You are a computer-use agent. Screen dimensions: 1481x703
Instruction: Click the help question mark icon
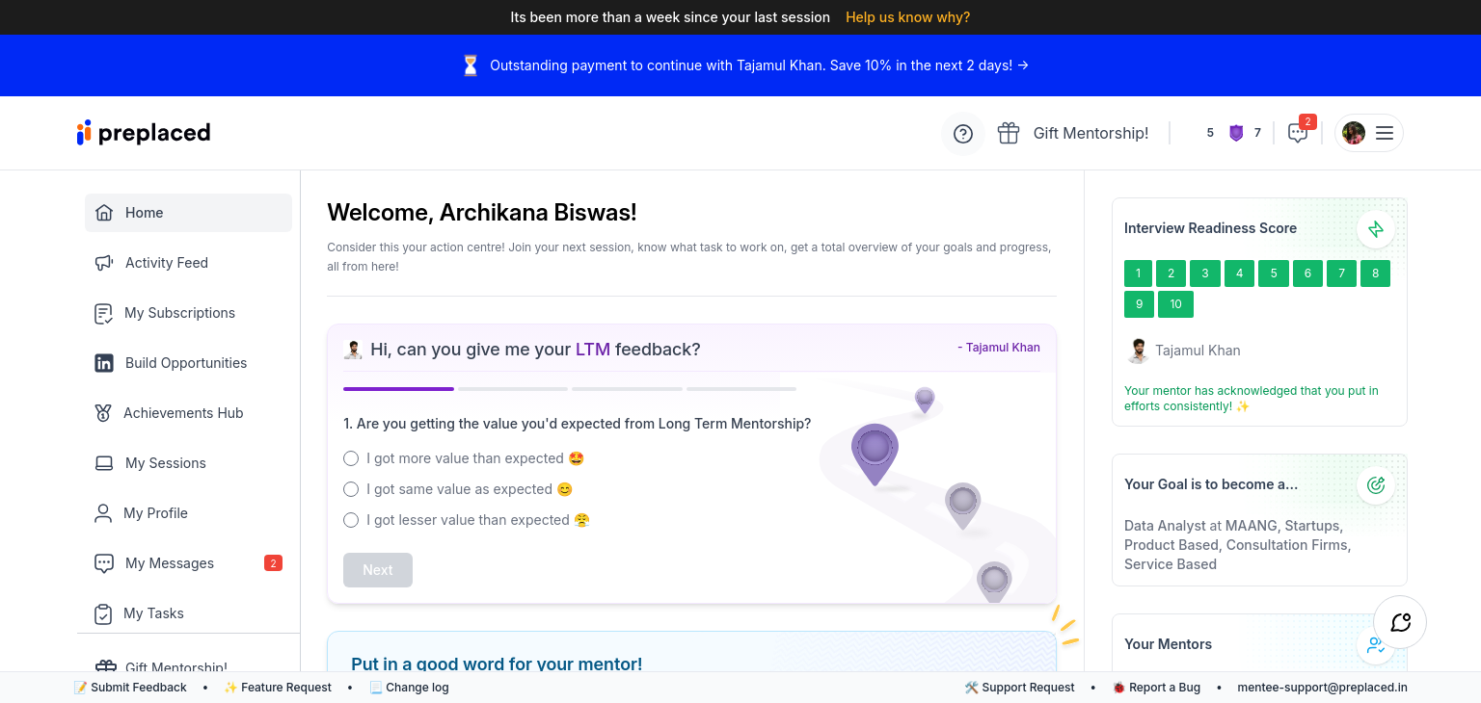pos(962,134)
